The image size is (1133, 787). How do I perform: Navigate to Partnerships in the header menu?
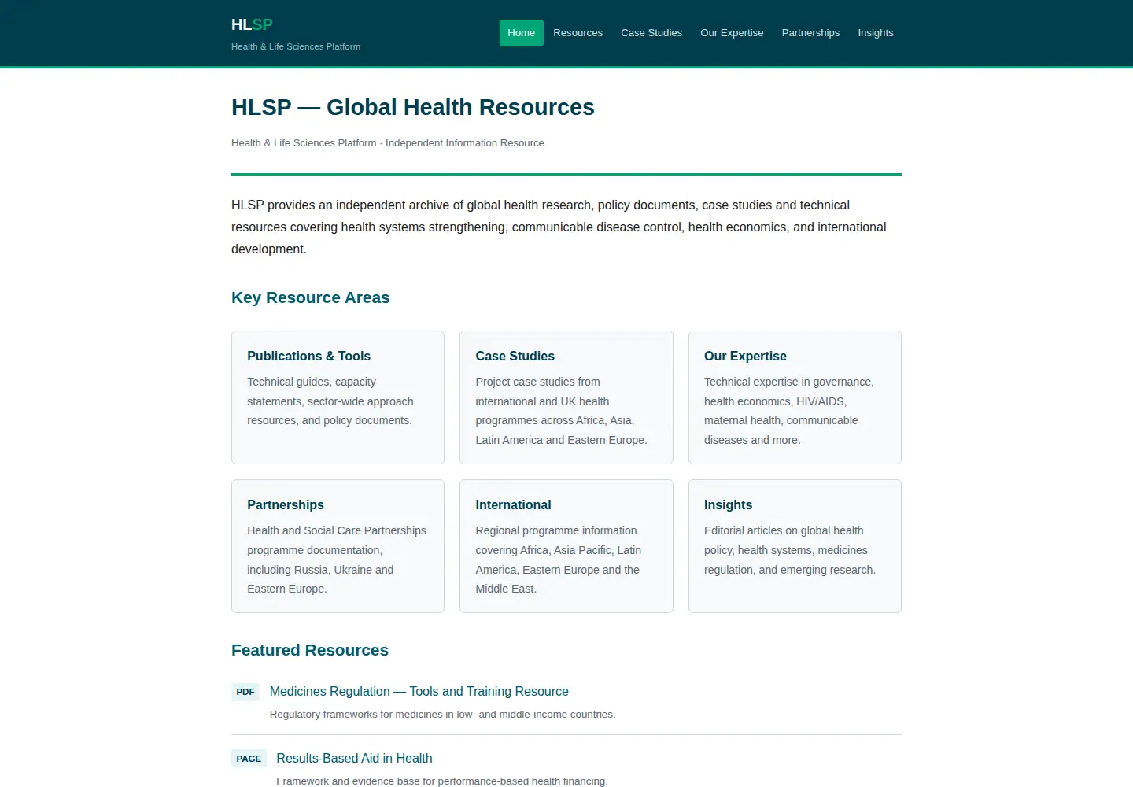tap(810, 33)
